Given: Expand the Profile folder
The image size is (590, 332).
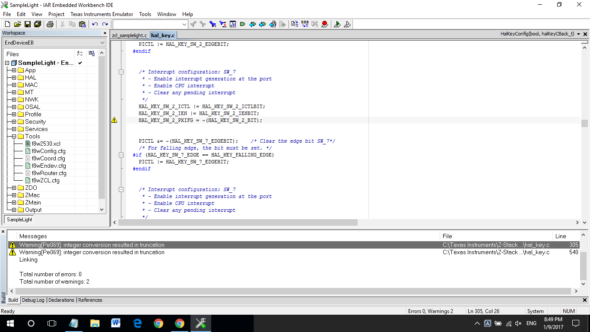Looking at the screenshot, I should click(14, 114).
